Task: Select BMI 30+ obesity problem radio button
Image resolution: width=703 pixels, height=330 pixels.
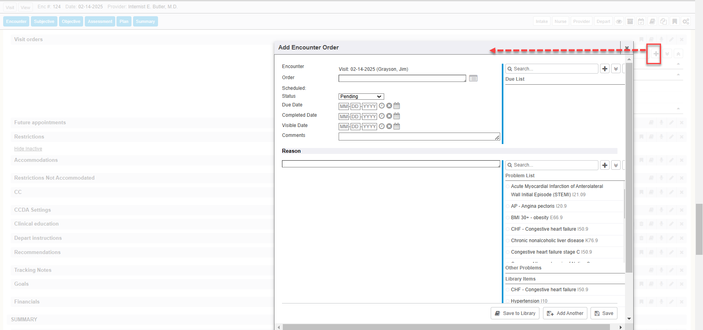Action: click(x=508, y=218)
